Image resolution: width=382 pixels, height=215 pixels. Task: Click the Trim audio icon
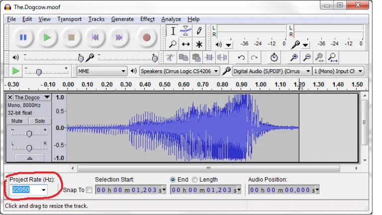(209, 58)
